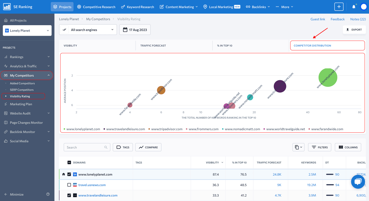369x201 pixels.
Task: Click the usnews favicon in the table
Action: 75,185
